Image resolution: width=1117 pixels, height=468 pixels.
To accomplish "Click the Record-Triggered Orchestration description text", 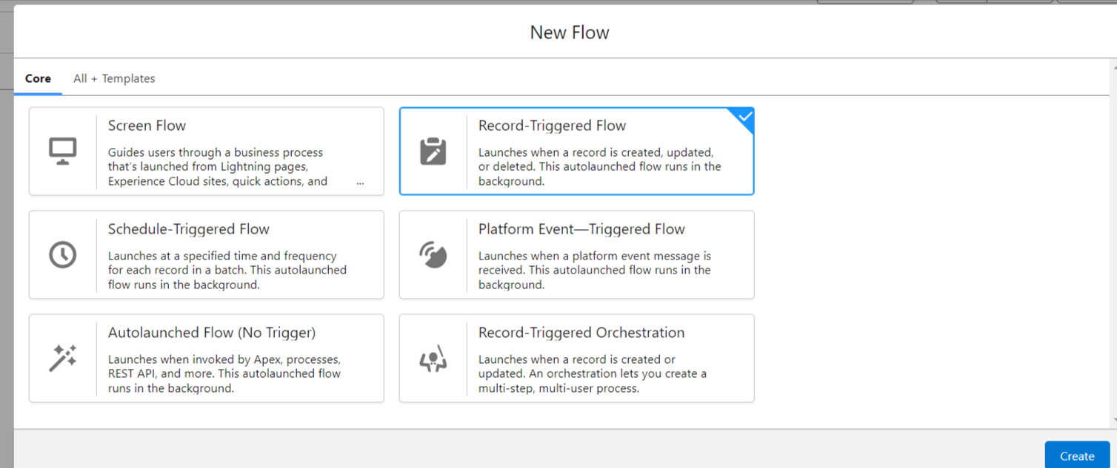I will coord(593,373).
